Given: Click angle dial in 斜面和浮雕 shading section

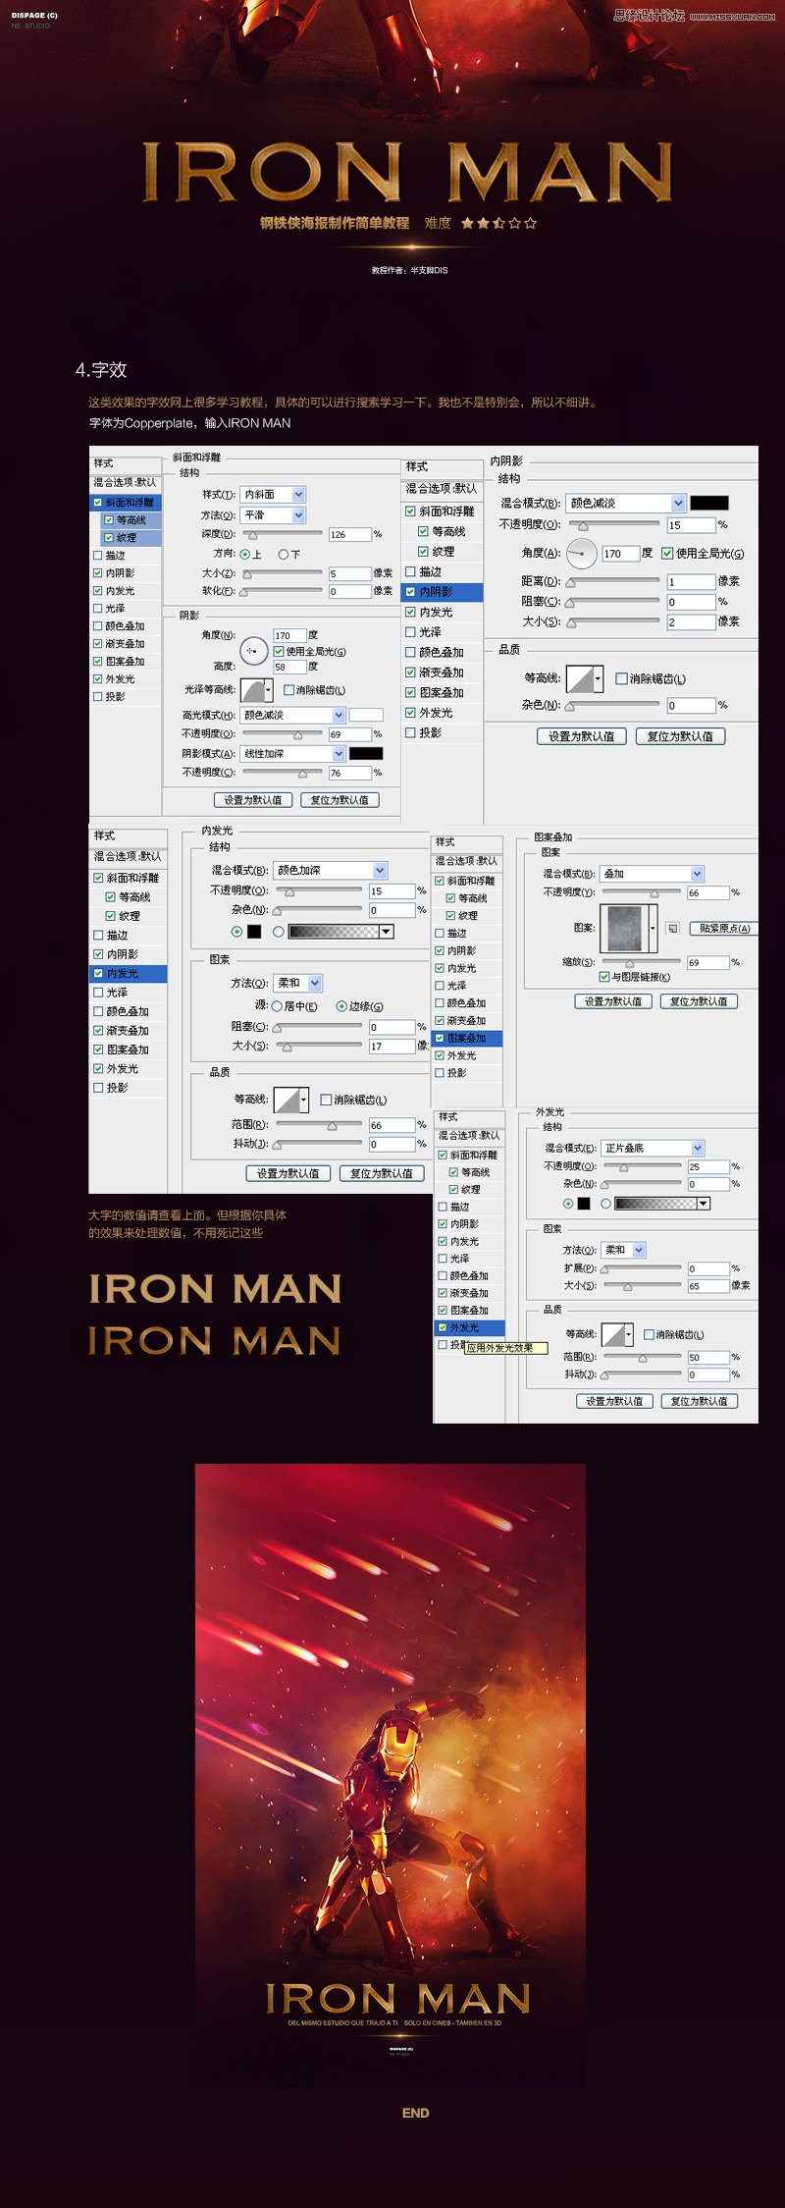Looking at the screenshot, I should point(253,651).
